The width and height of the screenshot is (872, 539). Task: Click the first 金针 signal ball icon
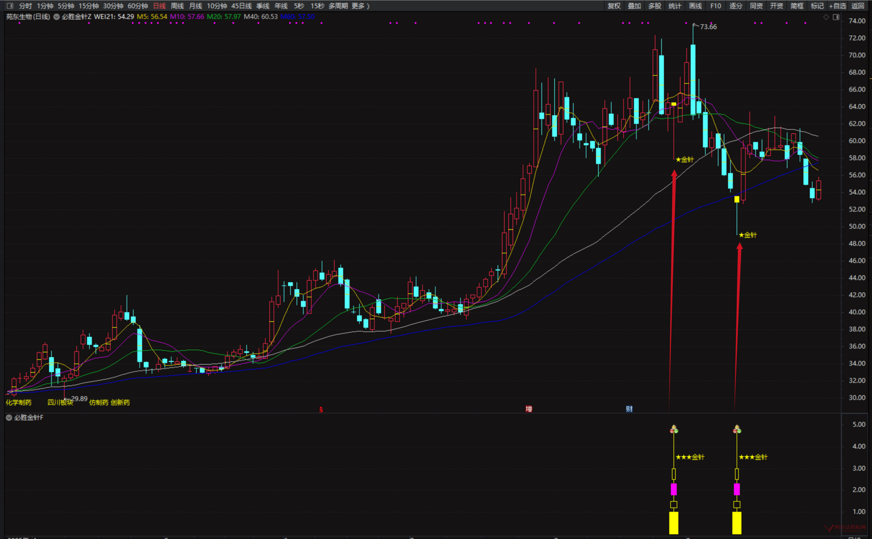coord(674,430)
